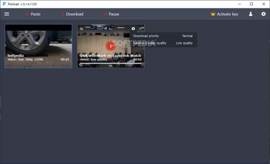Click Q&A with Mark video title
Viewport: 270px width, 164px height.
click(x=110, y=56)
